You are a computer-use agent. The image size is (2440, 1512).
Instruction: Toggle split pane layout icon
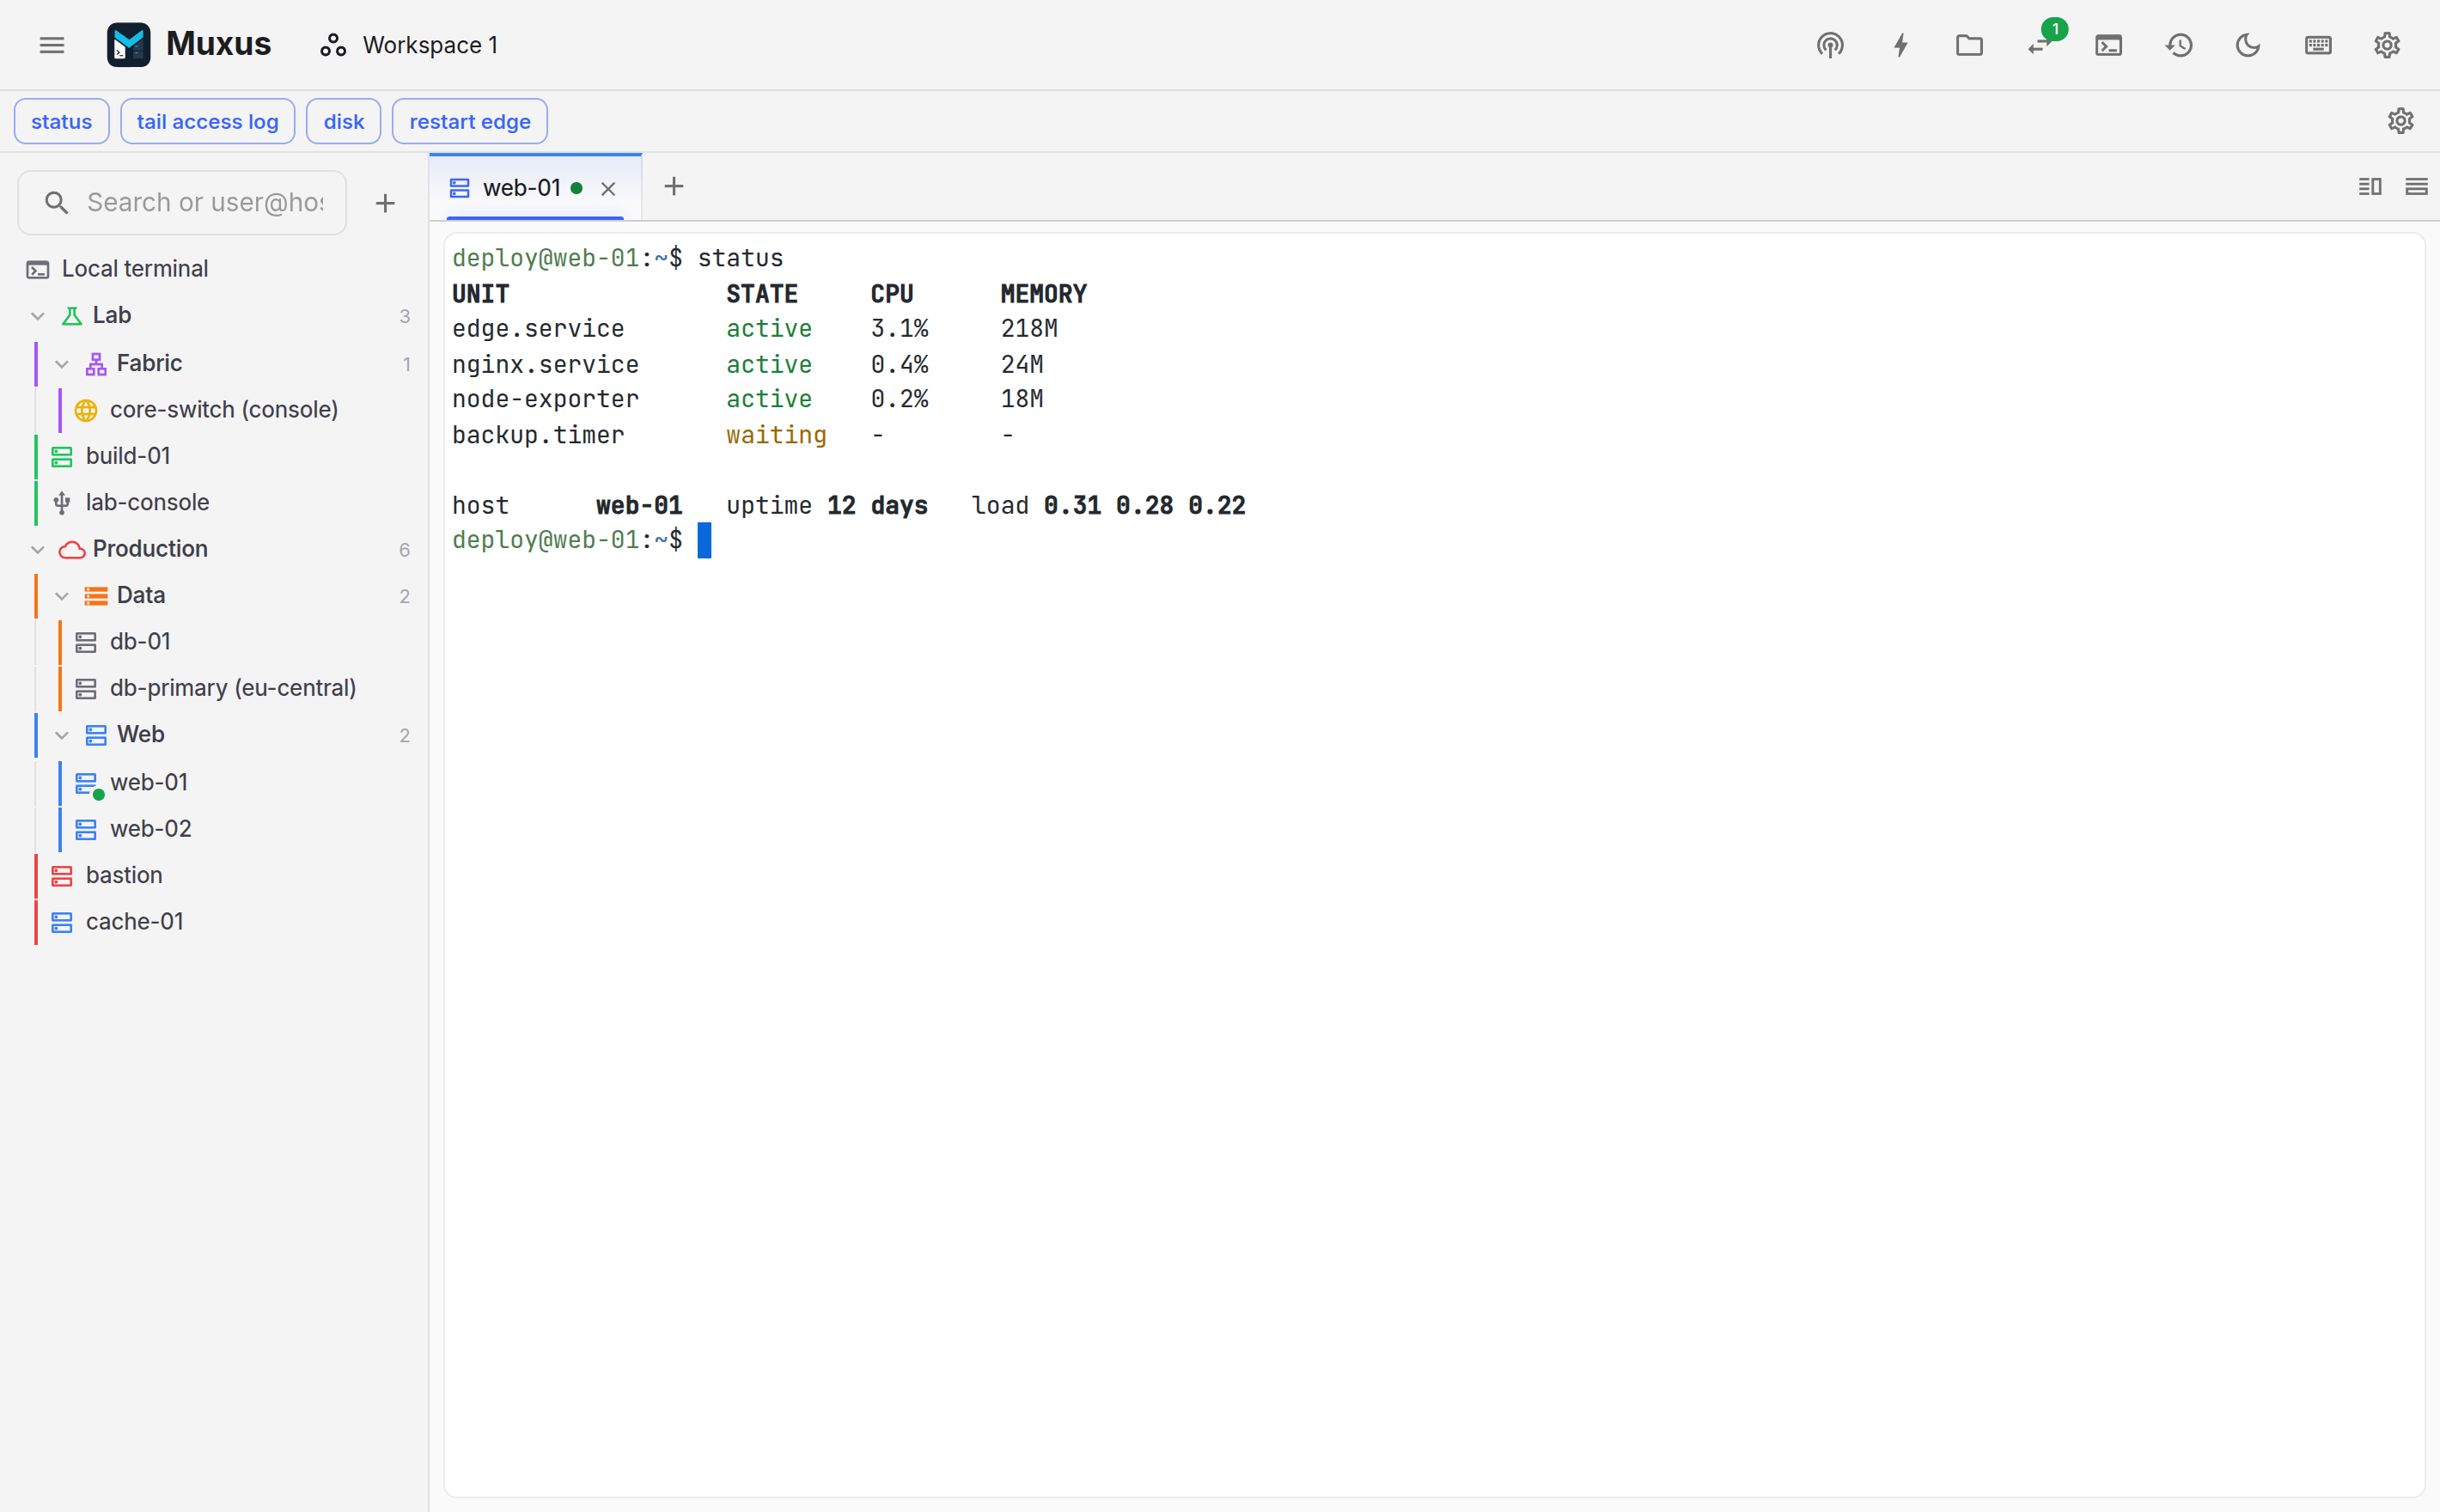tap(2370, 187)
